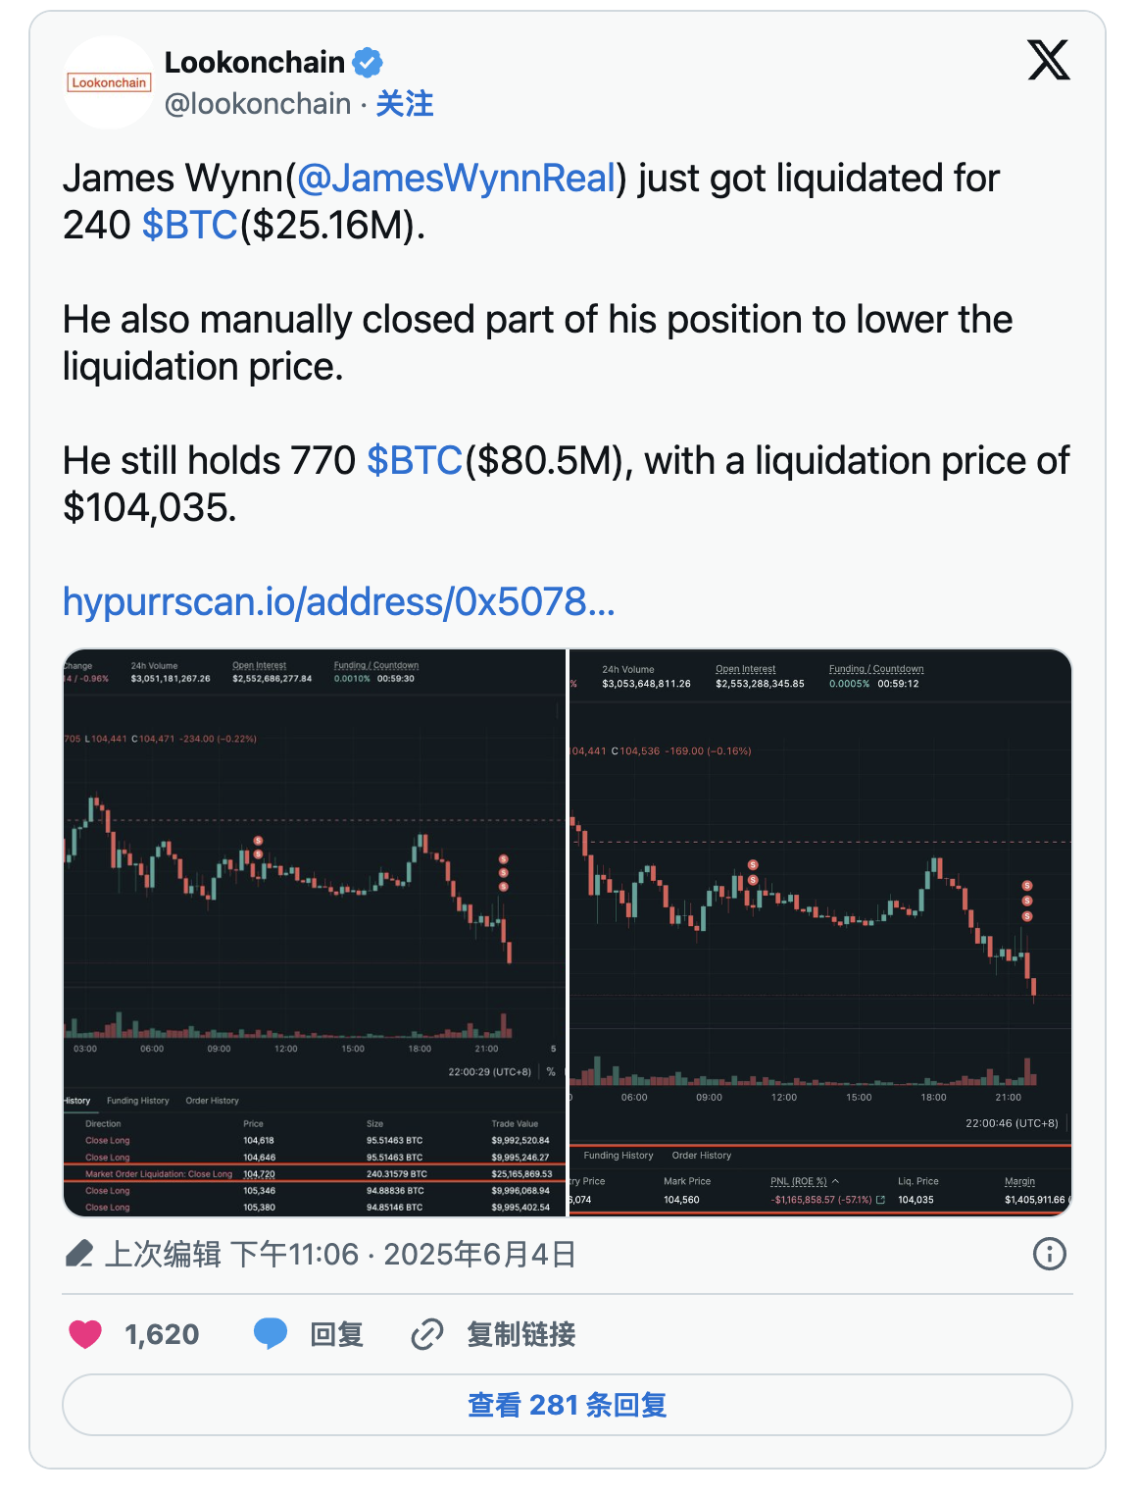Viewport: 1139px width, 1497px height.
Task: Open the hypurrscan.io address link
Action: click(338, 602)
